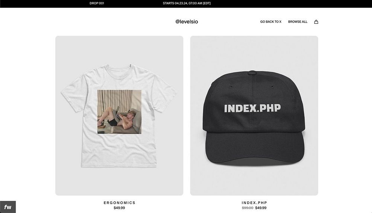Viewport: 372px width, 213px height.
Task: Open the shopping bag cart icon
Action: 316,22
